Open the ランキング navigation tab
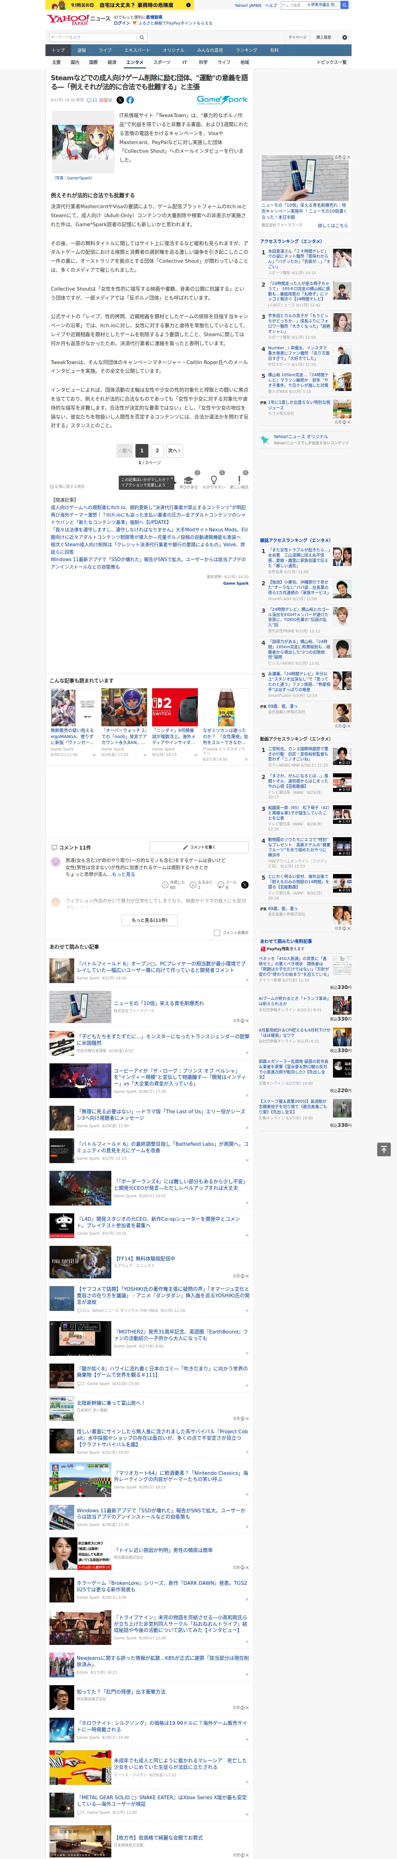The height and width of the screenshot is (1859, 397). (x=246, y=51)
